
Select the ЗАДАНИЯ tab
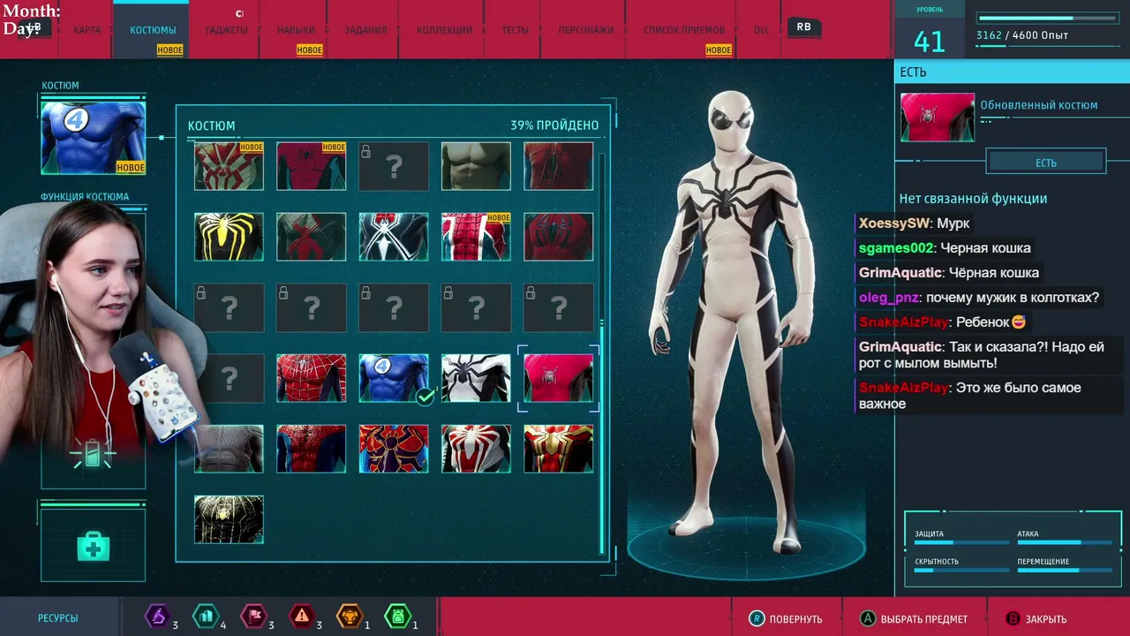coord(365,30)
